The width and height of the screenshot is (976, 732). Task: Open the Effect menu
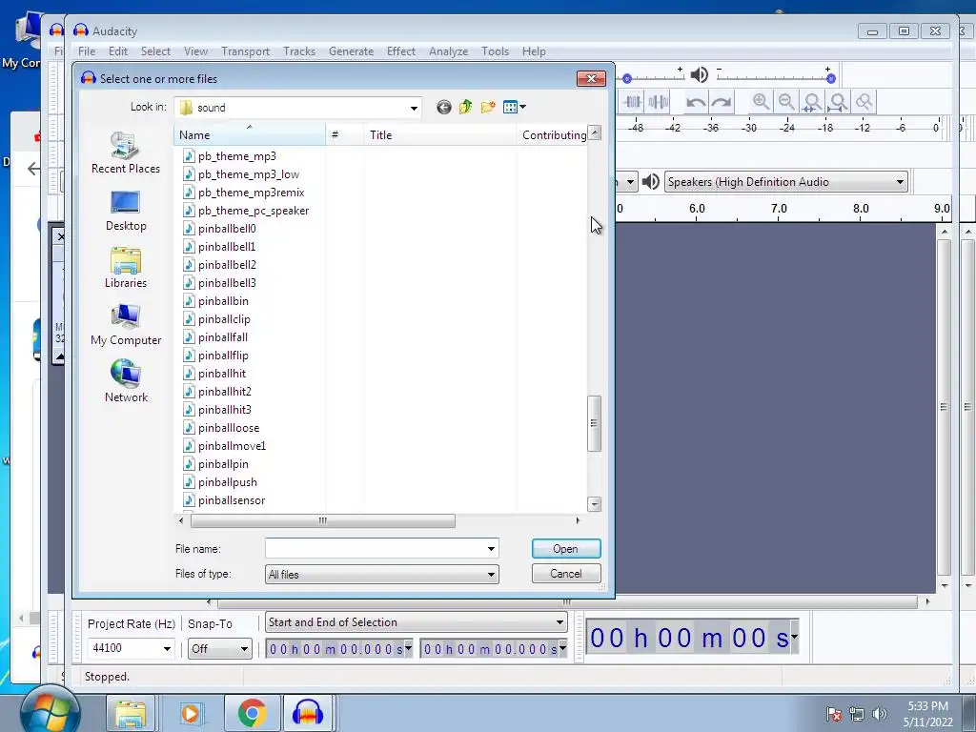pyautogui.click(x=401, y=51)
